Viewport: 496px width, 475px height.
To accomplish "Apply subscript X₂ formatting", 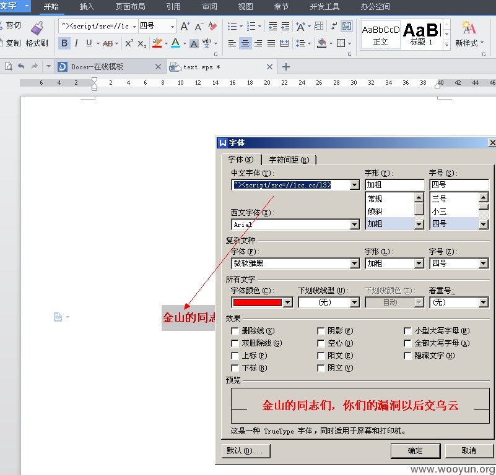I will [142, 44].
